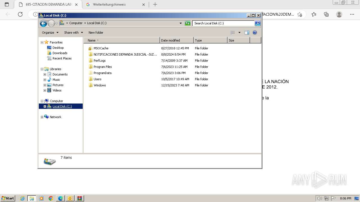Open the Organize menu
Viewport: 360px width, 202px height.
point(50,33)
